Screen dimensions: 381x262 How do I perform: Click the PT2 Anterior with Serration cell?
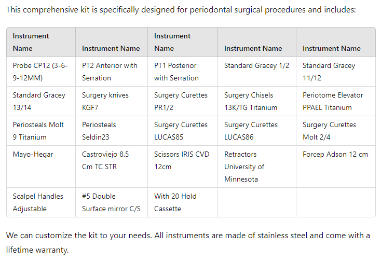[x=111, y=72]
